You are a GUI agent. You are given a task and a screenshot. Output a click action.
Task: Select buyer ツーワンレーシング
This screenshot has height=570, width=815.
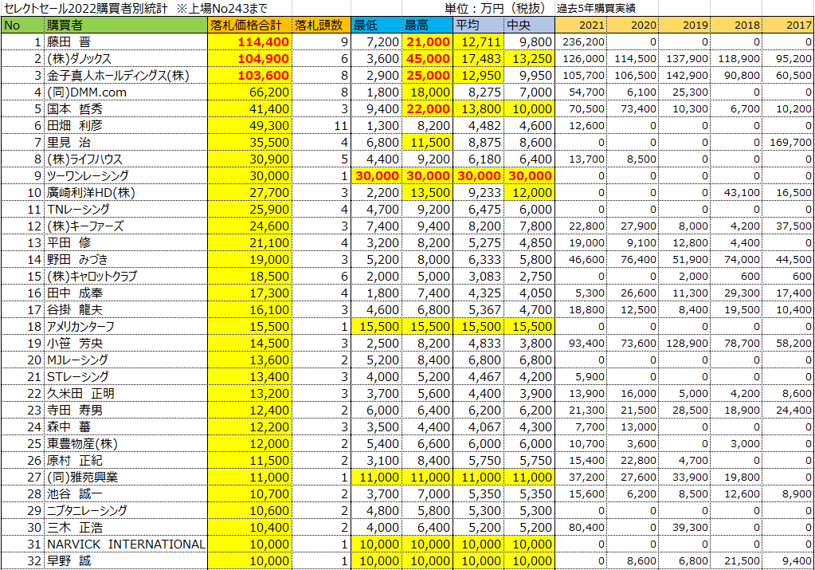point(88,176)
